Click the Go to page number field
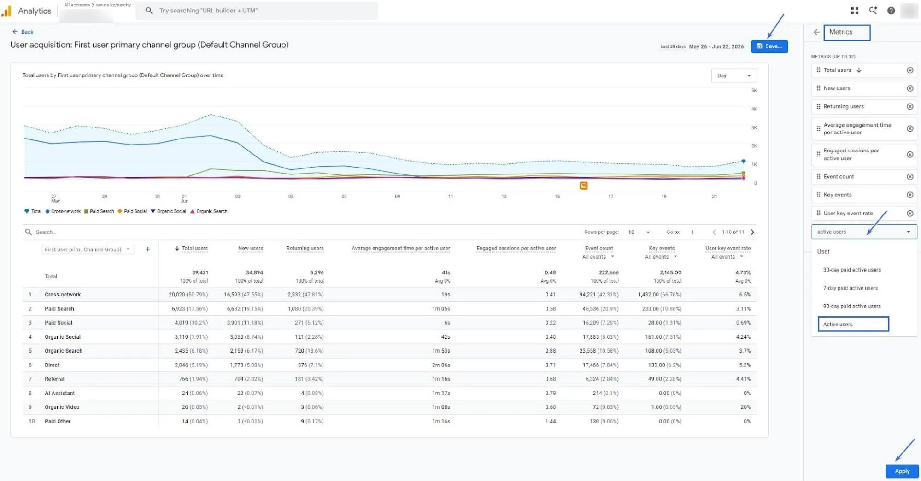 [692, 232]
